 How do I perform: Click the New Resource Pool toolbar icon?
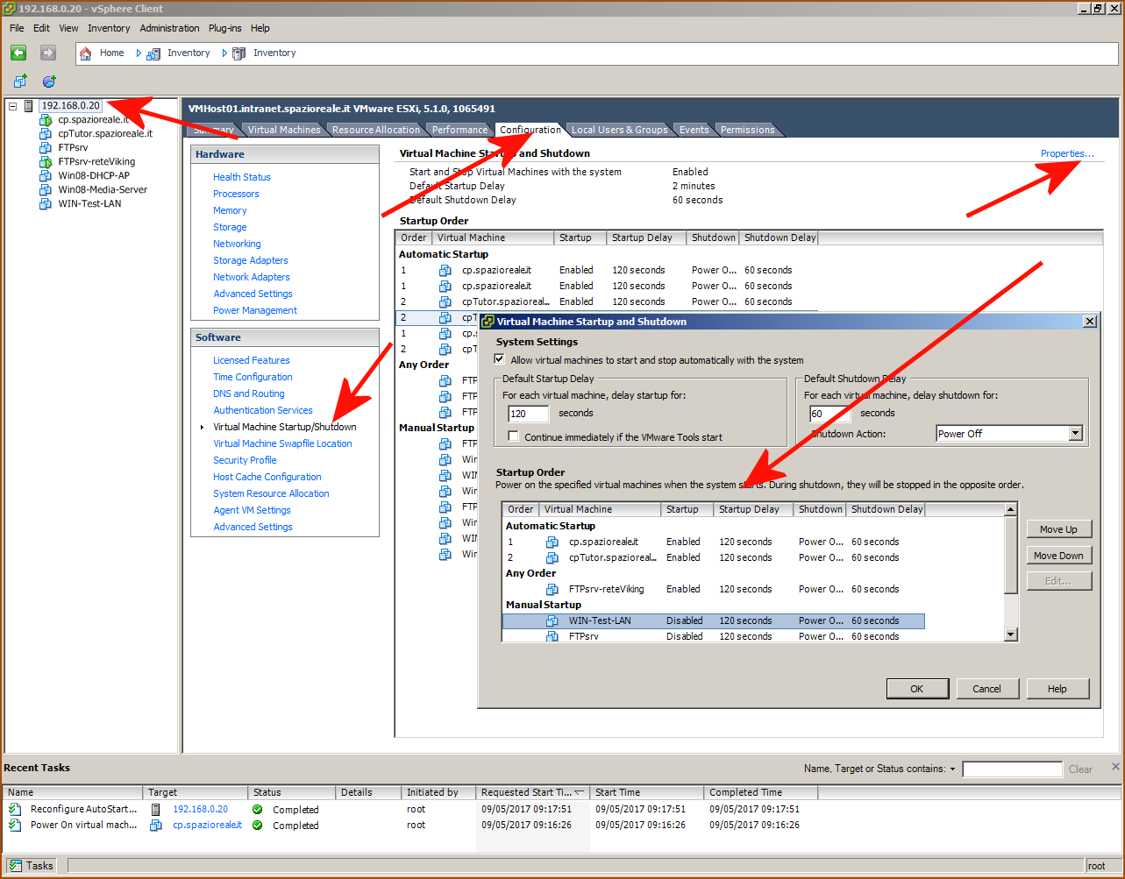pyautogui.click(x=49, y=82)
